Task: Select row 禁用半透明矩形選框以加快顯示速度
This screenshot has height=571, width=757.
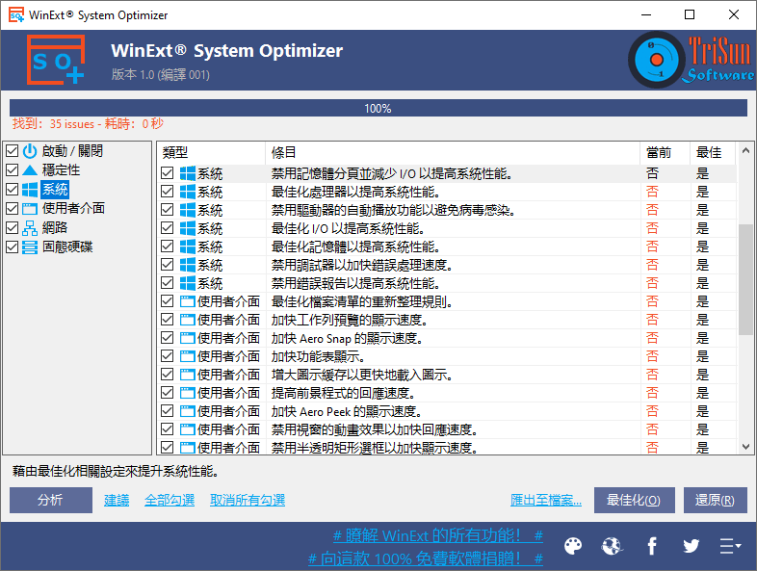Action: pos(447,448)
